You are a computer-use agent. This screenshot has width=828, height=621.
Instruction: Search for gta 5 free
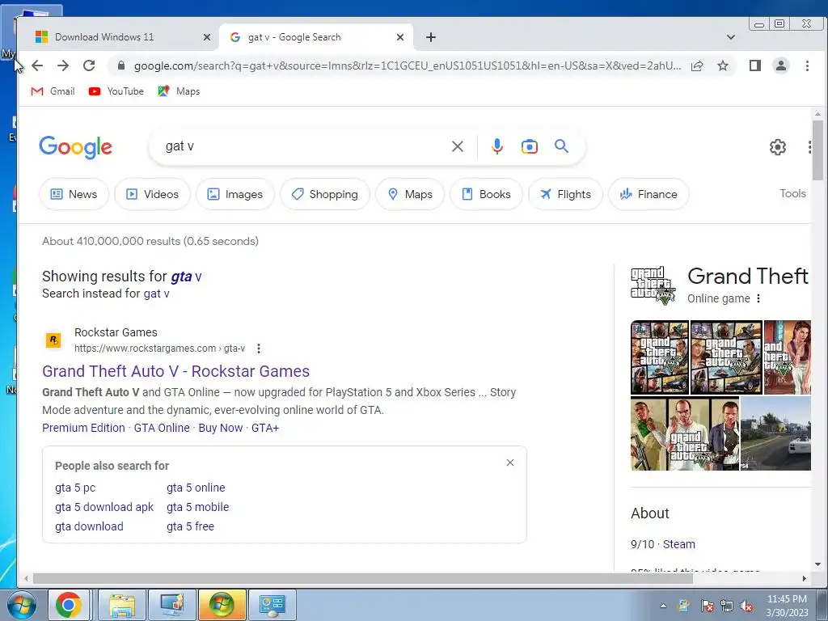[x=191, y=526]
